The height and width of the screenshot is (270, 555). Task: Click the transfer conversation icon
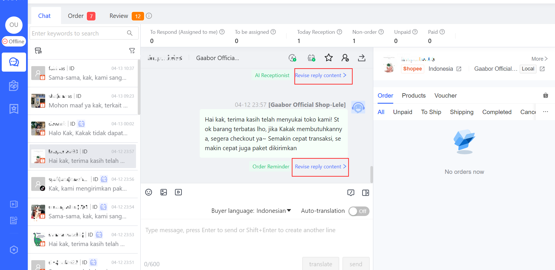coord(361,58)
